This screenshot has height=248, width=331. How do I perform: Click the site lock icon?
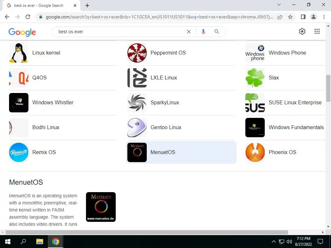[41, 17]
